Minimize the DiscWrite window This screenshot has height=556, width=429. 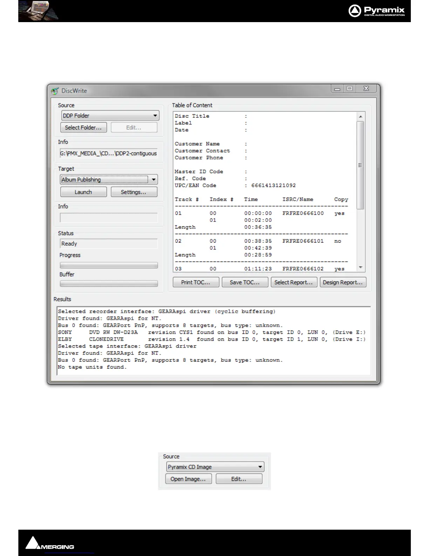pos(337,89)
